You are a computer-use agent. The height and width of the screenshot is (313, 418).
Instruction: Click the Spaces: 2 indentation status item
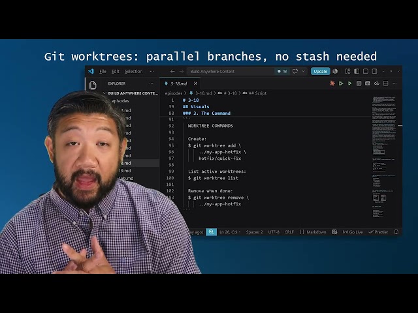click(x=254, y=232)
